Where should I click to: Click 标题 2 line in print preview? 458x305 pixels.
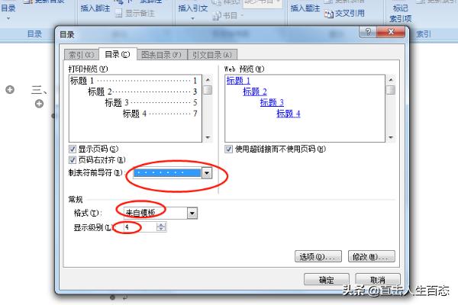pos(143,91)
